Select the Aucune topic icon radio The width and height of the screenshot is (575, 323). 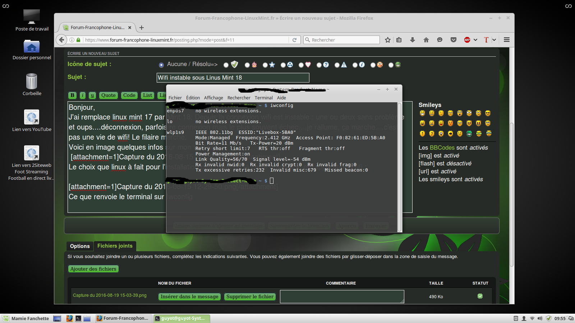(161, 65)
